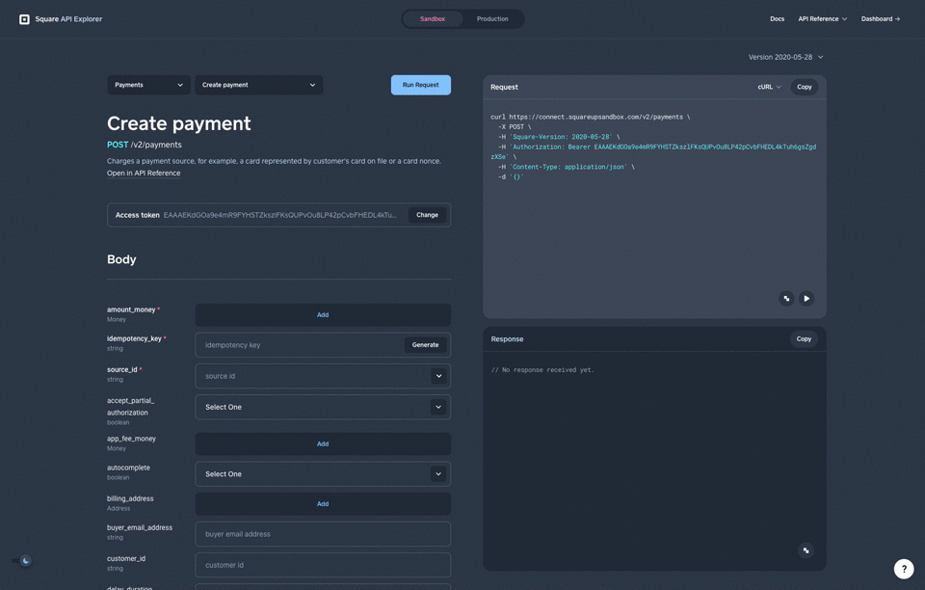Click the 'No response received yet' text
The image size is (925, 590).
[542, 370]
